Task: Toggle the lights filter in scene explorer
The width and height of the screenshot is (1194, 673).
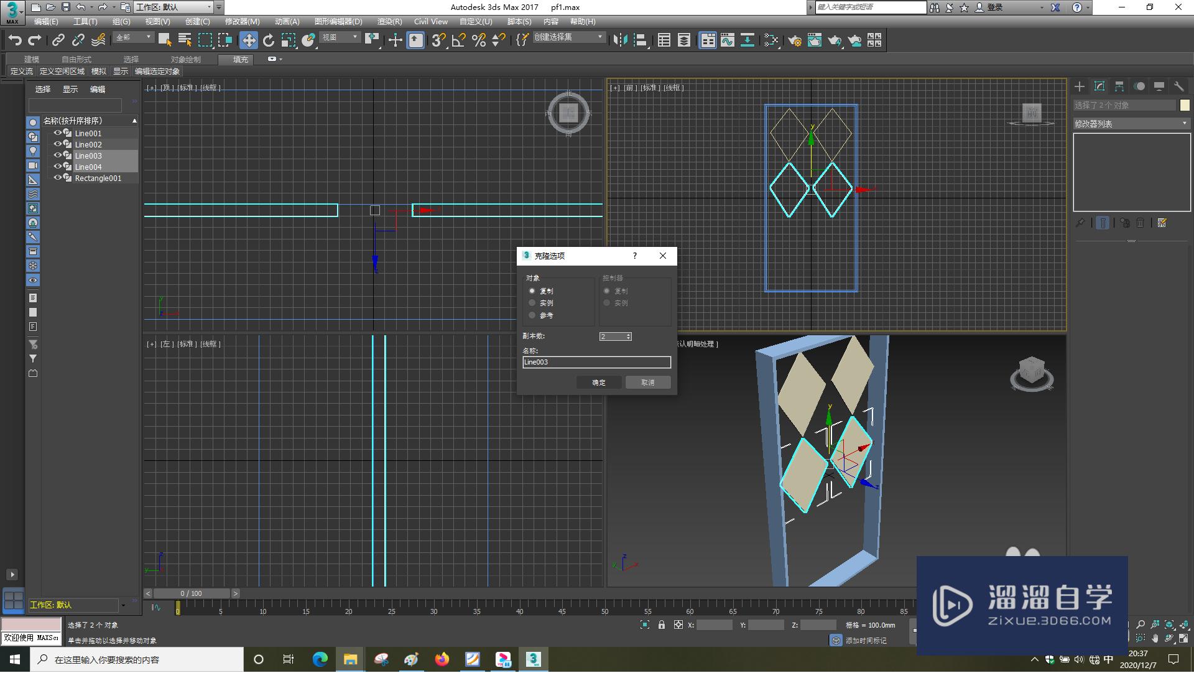Action: (x=33, y=151)
